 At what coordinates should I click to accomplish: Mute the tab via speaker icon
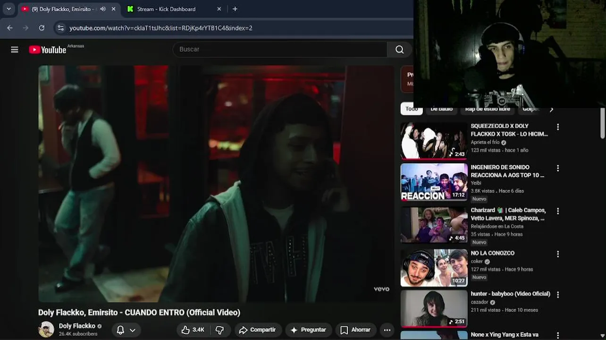click(x=103, y=9)
